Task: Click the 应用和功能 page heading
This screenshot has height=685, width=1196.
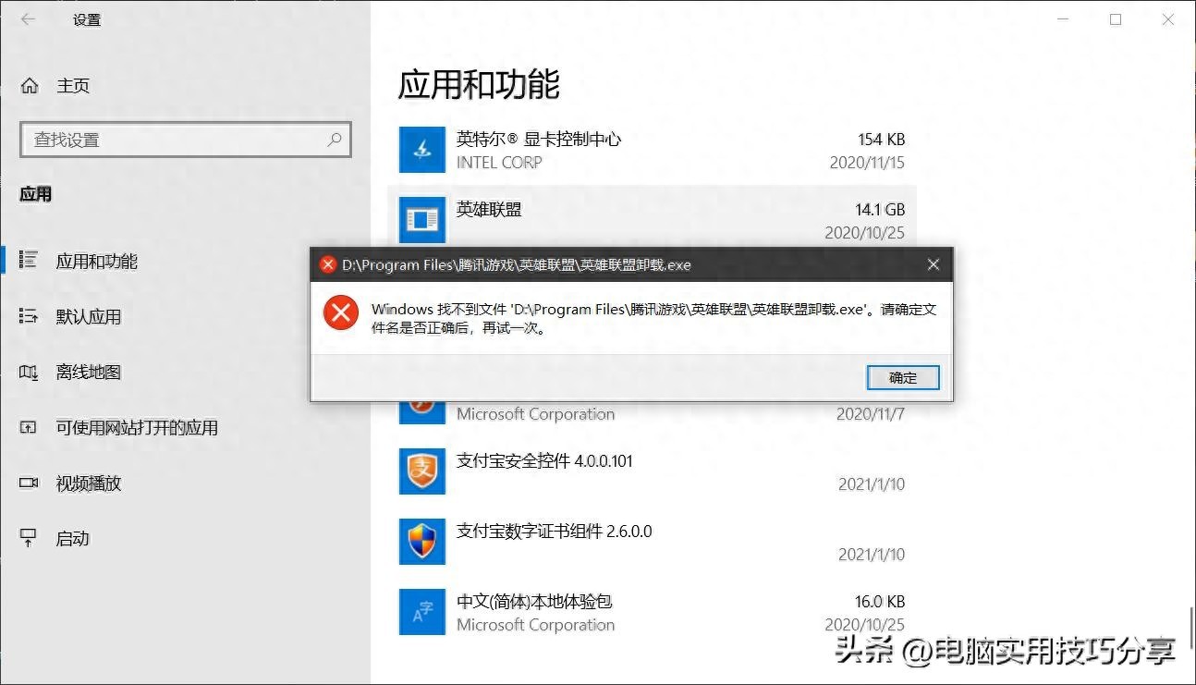Action: coord(479,84)
